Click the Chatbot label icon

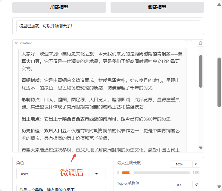click(x=17, y=43)
